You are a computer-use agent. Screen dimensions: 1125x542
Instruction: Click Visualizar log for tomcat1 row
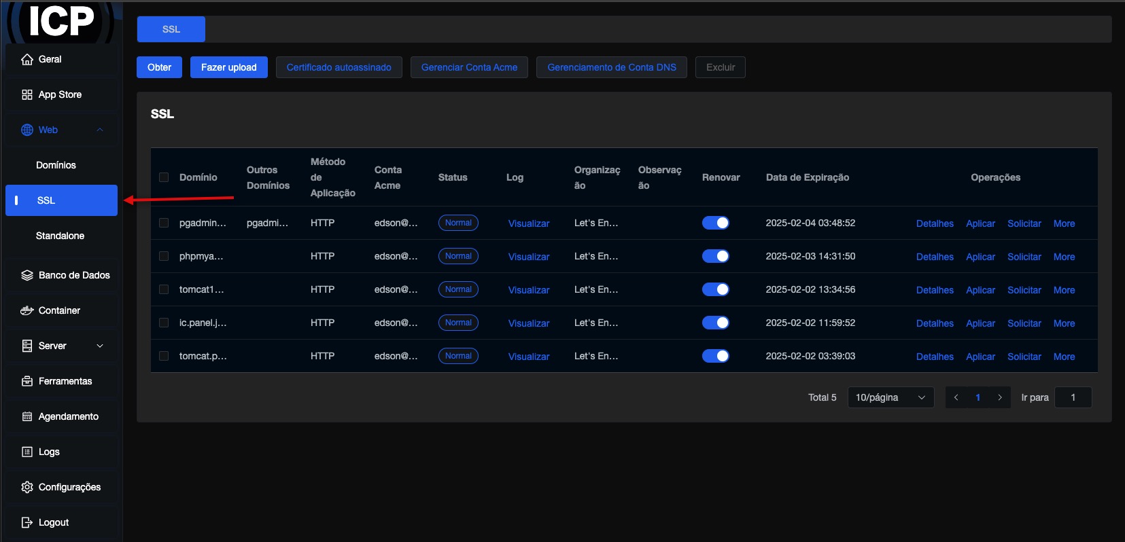(529, 290)
